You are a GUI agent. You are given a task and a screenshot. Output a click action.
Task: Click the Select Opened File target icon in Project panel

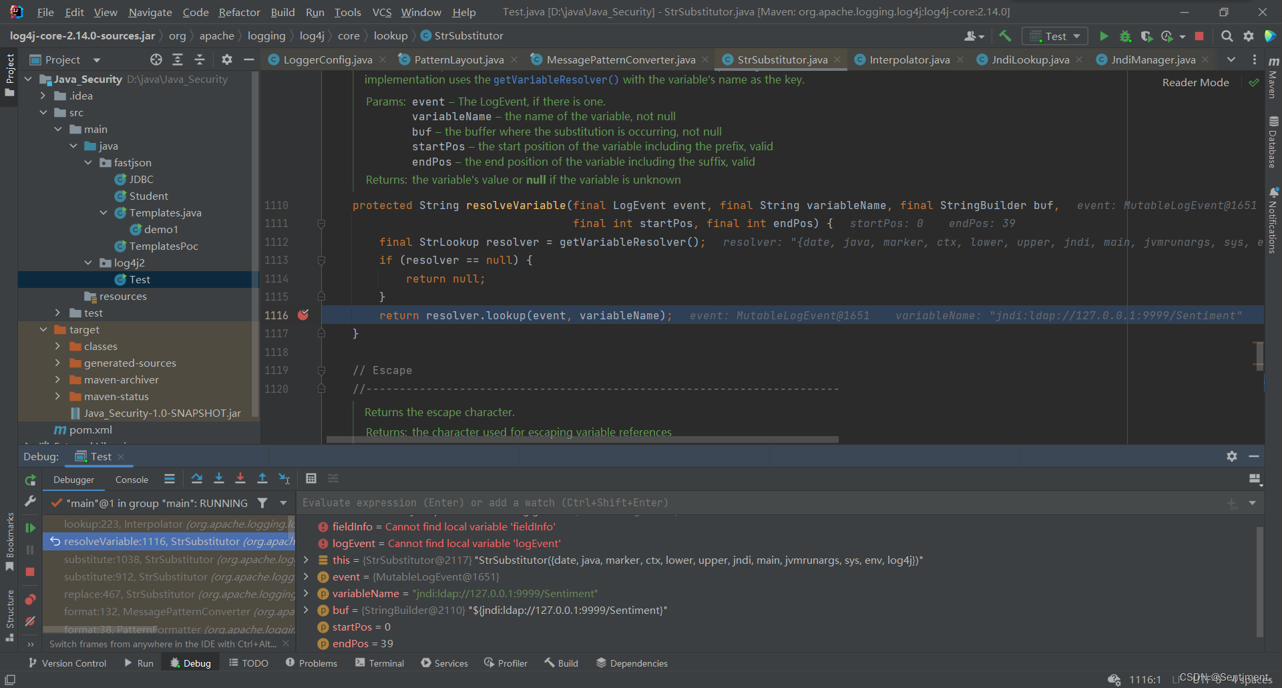(156, 59)
